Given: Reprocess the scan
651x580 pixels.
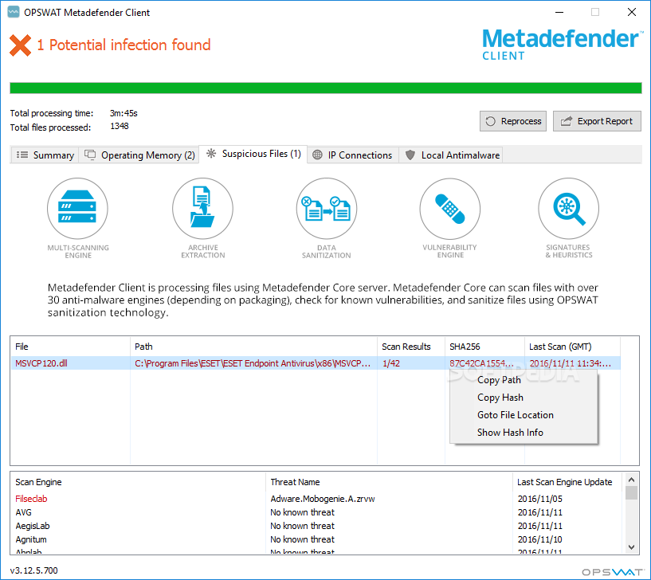Looking at the screenshot, I should pos(513,121).
